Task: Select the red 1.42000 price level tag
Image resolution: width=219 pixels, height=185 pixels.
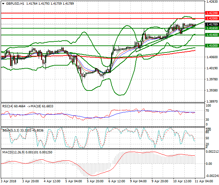Action: [212, 18]
